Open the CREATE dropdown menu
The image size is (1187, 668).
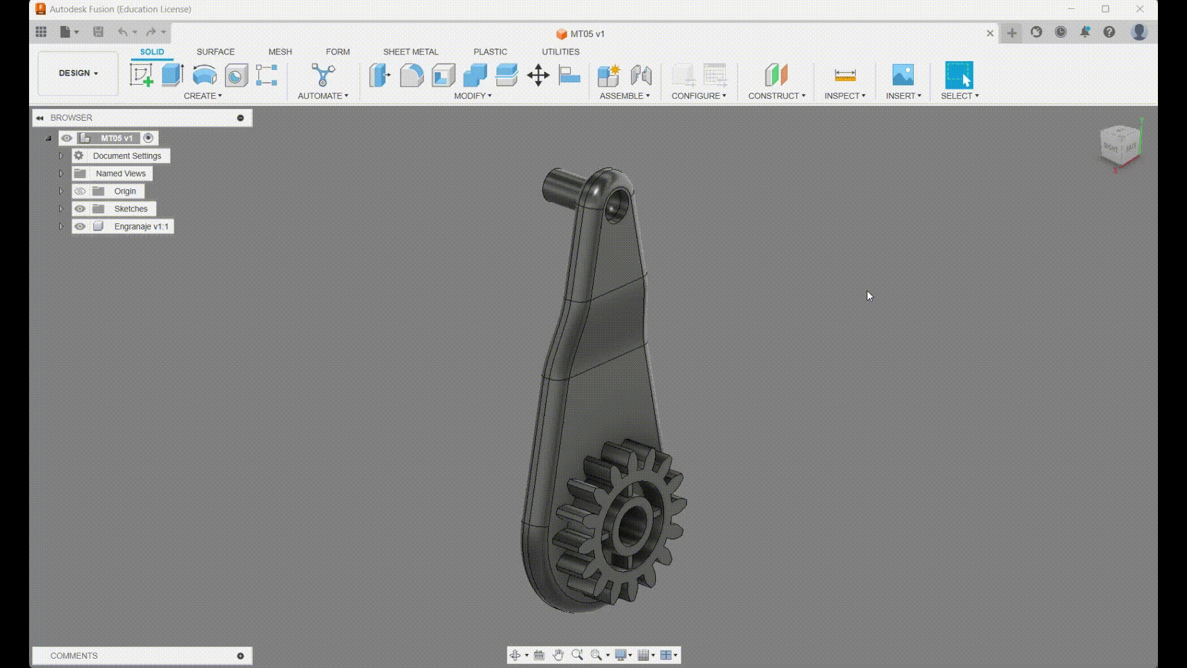click(203, 96)
